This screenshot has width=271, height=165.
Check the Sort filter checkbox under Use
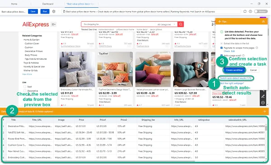[25, 87]
